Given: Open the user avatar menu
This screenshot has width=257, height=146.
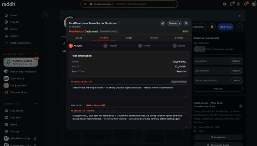Looking at the screenshot, I should click(253, 4).
